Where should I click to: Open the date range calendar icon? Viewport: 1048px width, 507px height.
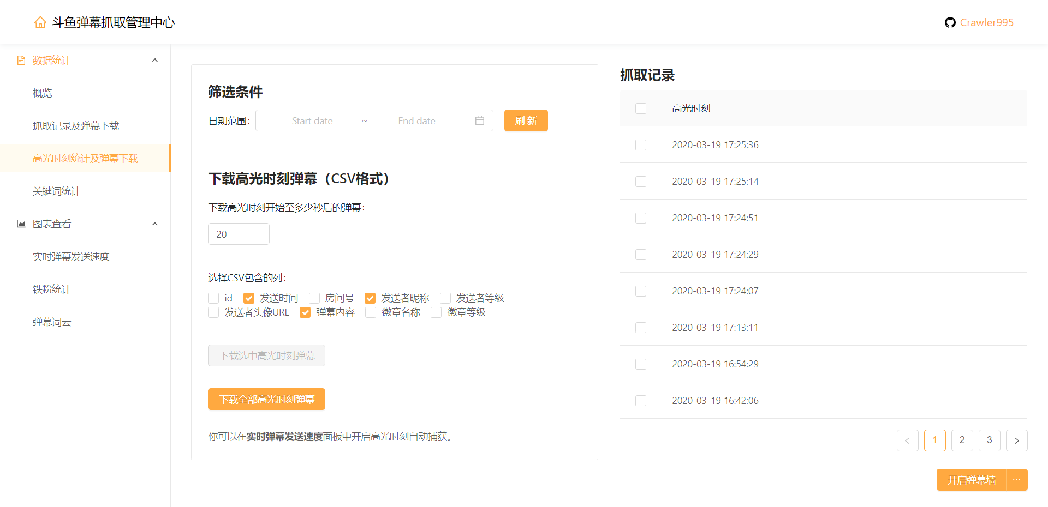(480, 120)
